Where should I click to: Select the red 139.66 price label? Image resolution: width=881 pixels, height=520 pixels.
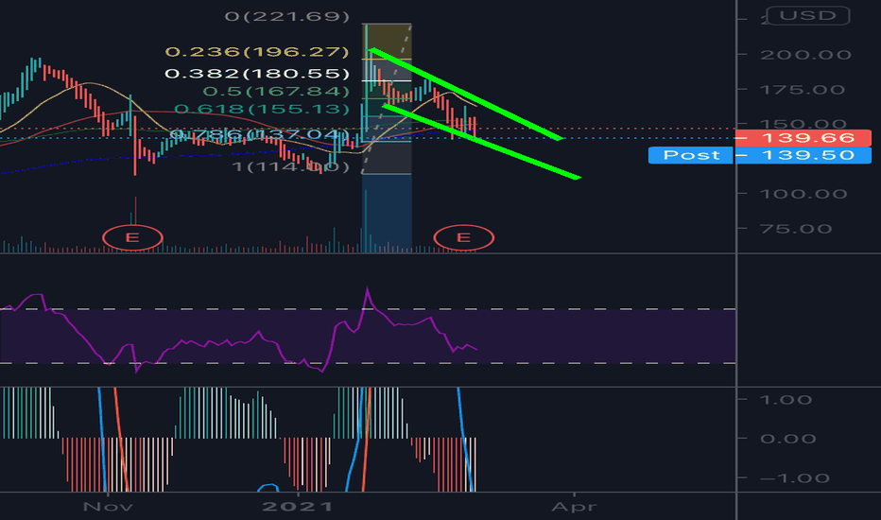pyautogui.click(x=803, y=138)
